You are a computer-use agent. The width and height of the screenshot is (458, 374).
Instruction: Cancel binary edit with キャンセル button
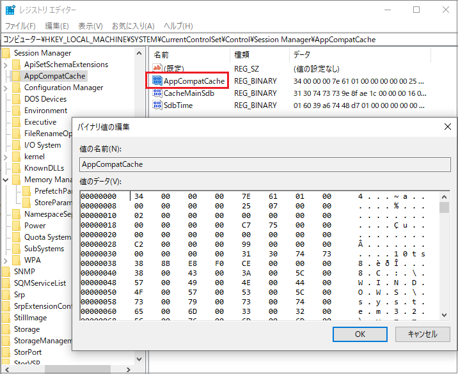[422, 334]
